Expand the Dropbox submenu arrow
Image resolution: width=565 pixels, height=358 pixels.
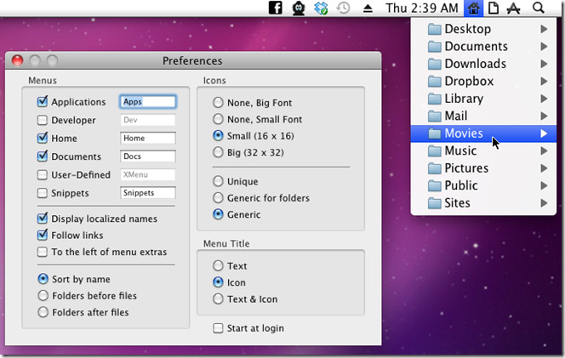coord(544,82)
